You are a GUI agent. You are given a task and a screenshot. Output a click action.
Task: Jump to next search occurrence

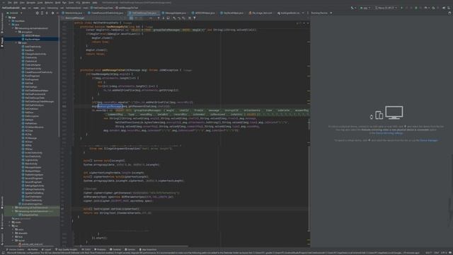pyautogui.click(x=164, y=18)
